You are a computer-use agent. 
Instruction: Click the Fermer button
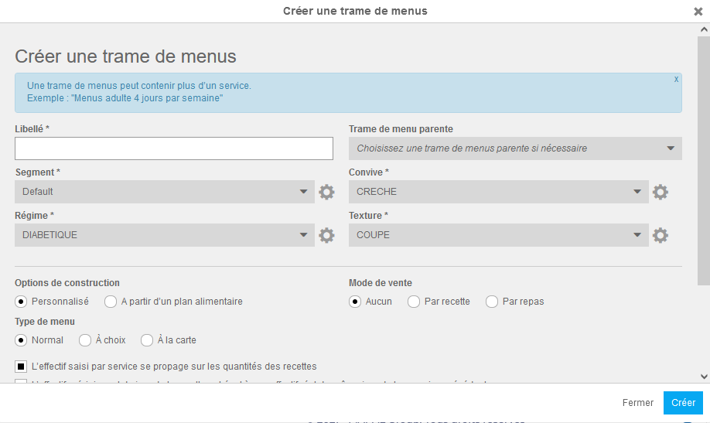tap(638, 403)
